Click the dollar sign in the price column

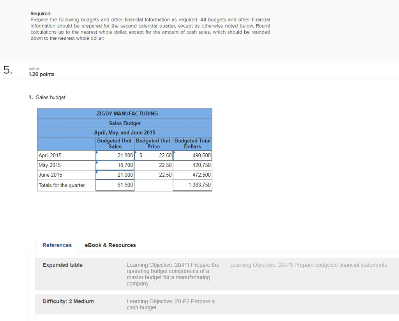point(140,155)
